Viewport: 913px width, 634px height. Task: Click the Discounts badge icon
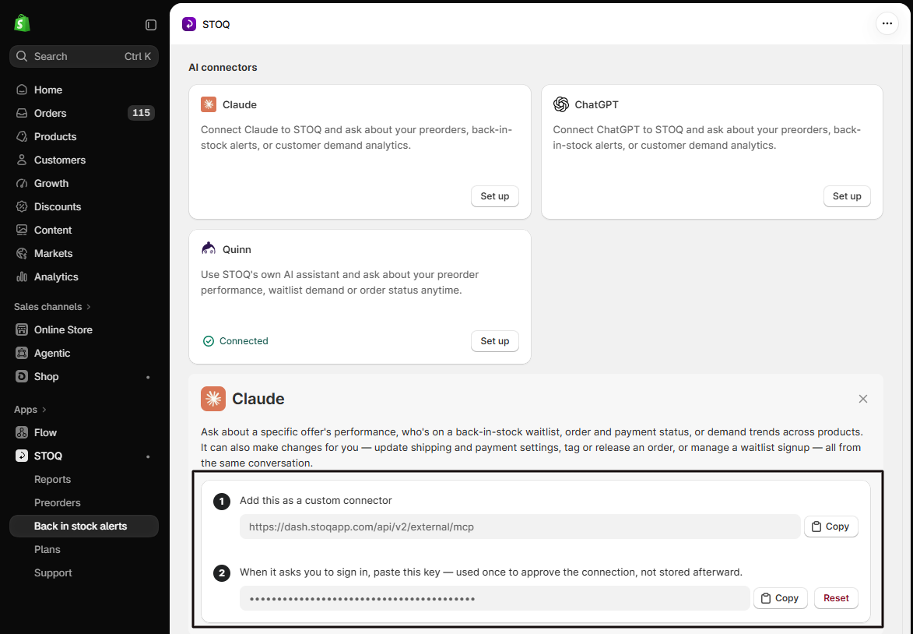click(x=22, y=206)
